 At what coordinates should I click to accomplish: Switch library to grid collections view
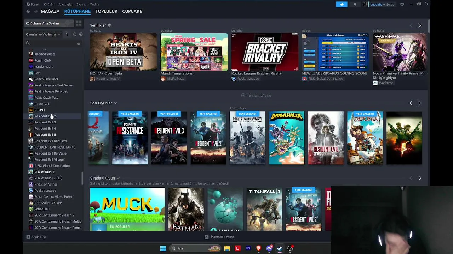79,23
